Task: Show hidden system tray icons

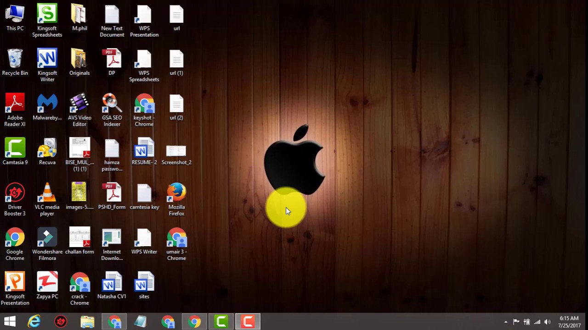Action: click(x=506, y=322)
